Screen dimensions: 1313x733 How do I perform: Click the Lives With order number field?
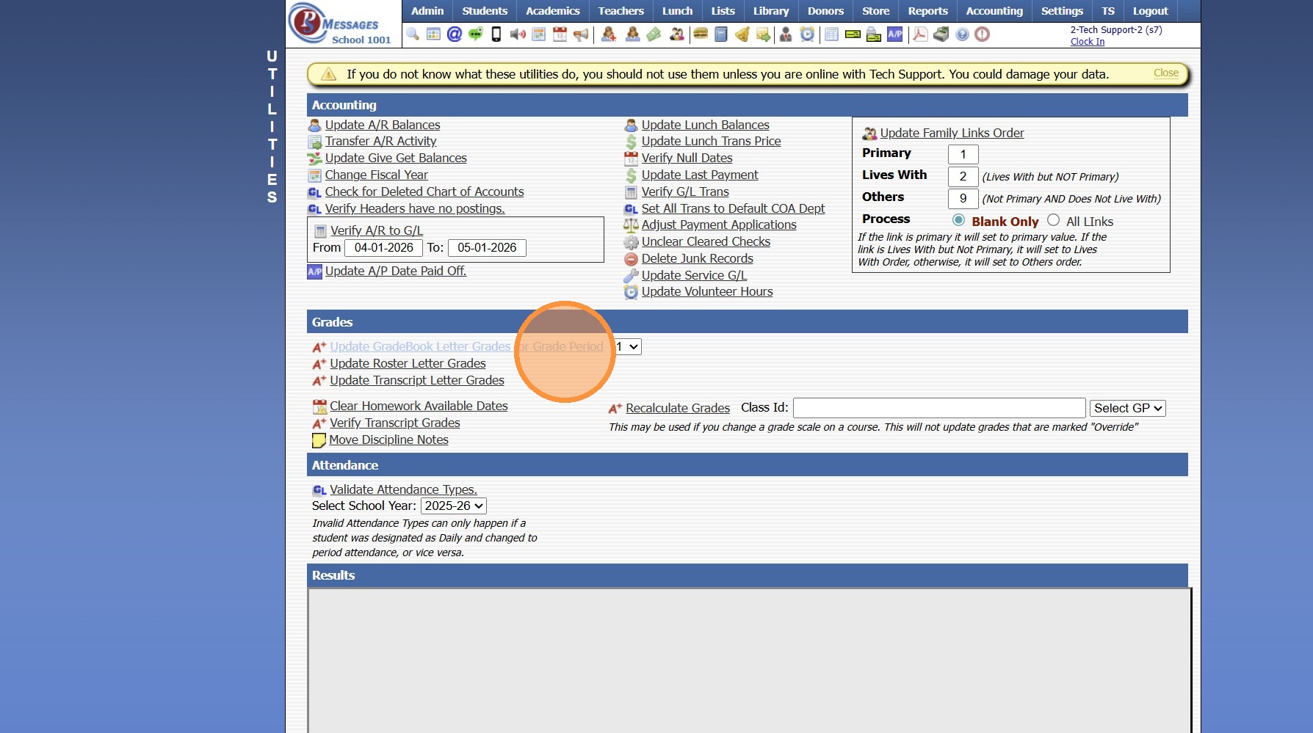(x=963, y=176)
